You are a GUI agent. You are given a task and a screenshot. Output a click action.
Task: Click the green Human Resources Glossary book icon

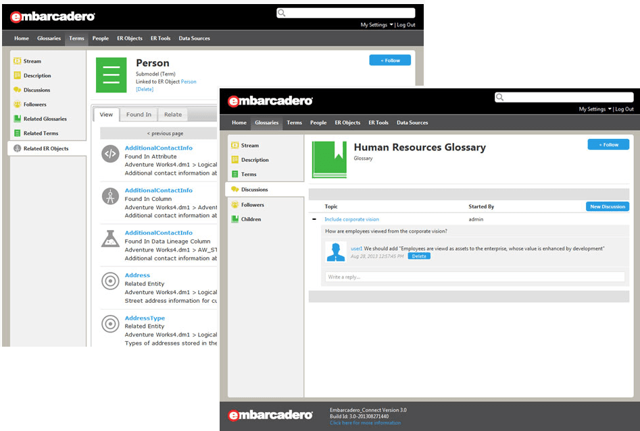[x=329, y=159]
